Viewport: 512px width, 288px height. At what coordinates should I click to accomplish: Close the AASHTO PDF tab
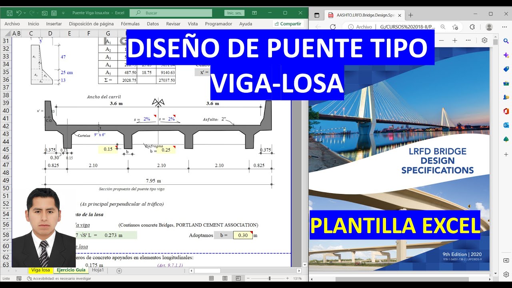399,15
